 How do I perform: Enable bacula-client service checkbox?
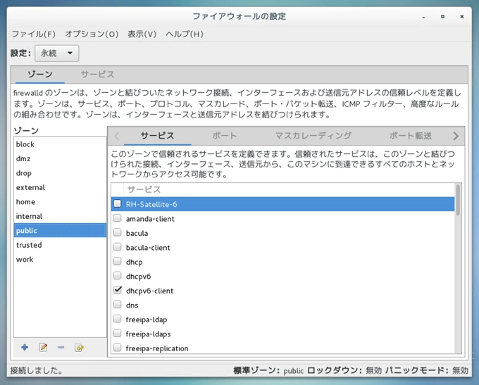click(x=118, y=247)
